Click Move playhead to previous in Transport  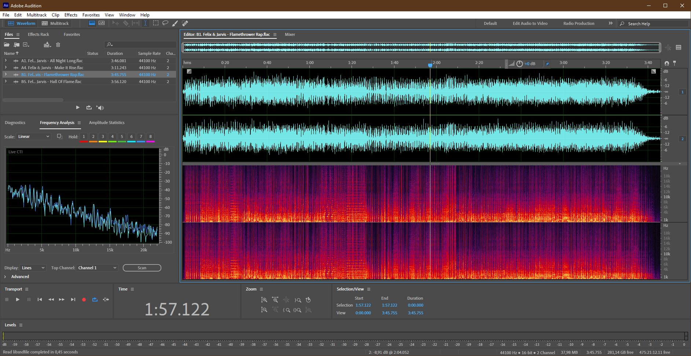point(40,299)
